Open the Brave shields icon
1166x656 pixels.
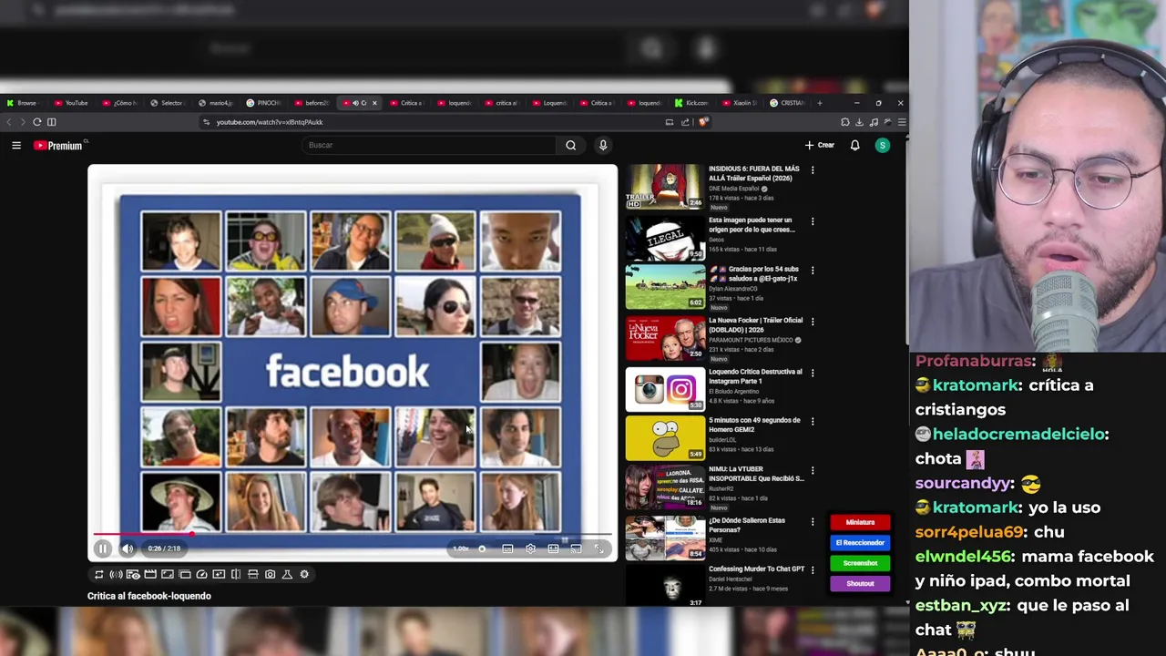coord(703,122)
